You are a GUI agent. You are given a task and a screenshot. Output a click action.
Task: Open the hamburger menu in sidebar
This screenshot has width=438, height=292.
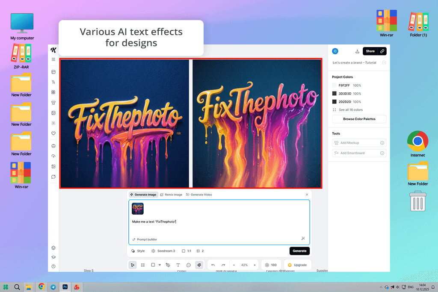[x=53, y=59]
